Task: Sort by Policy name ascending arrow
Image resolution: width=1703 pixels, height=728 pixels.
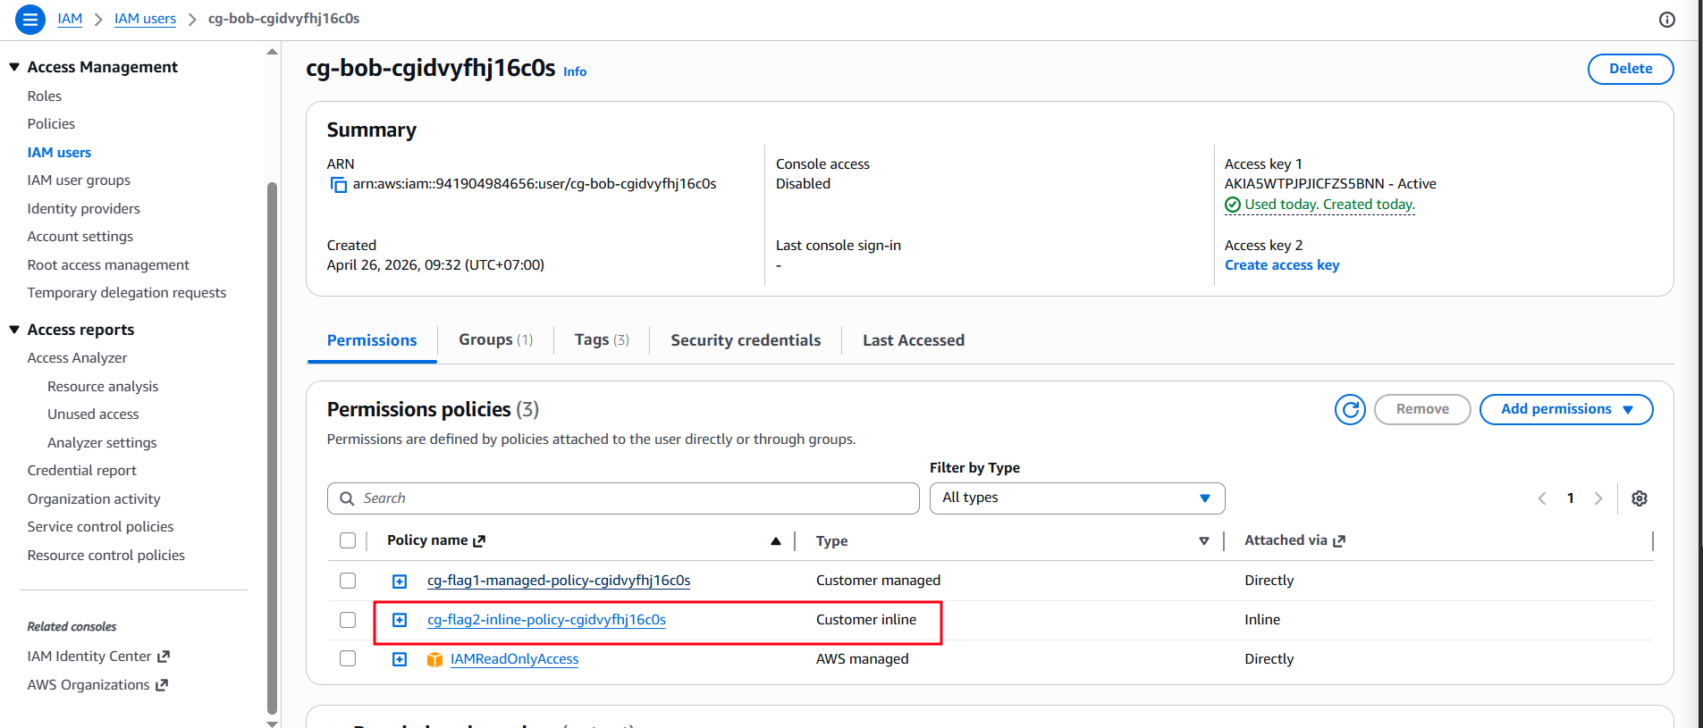Action: (x=776, y=541)
